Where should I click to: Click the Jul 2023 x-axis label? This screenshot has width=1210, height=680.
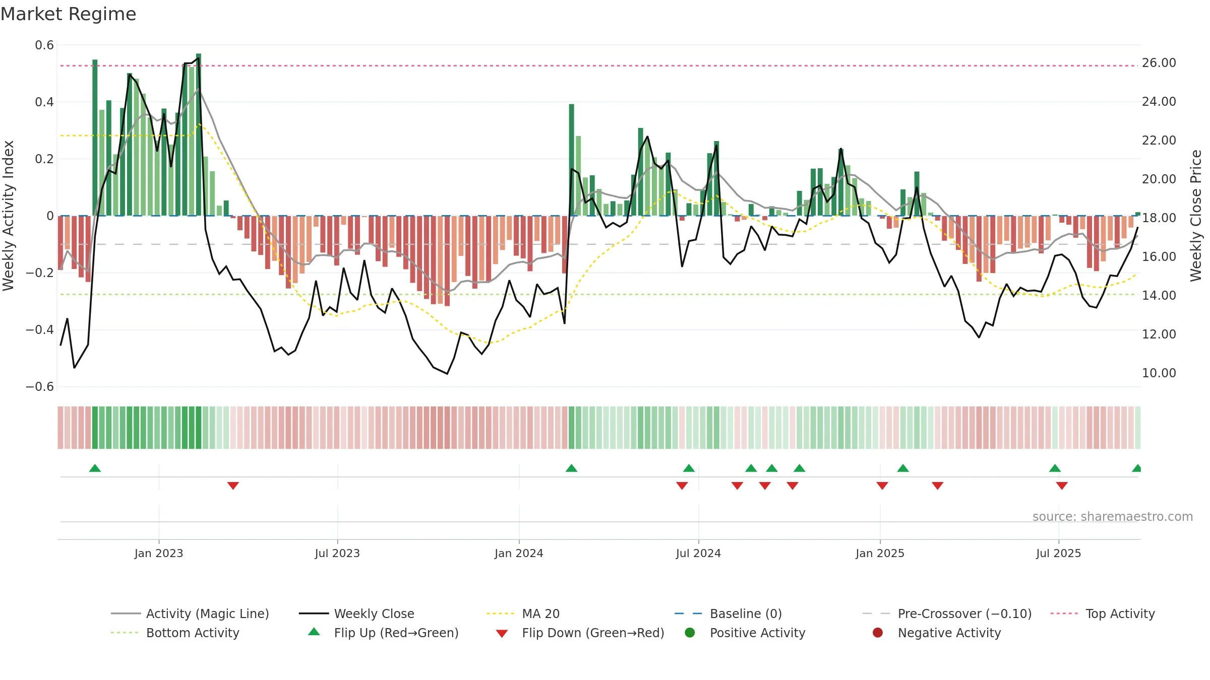(337, 553)
